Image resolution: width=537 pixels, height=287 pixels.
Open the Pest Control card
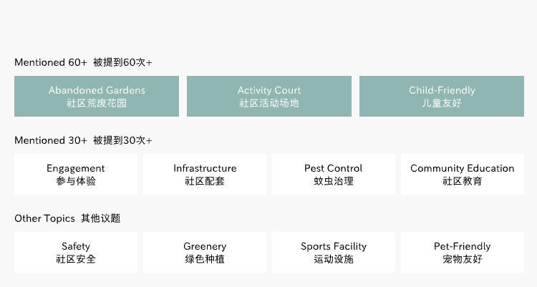[334, 174]
